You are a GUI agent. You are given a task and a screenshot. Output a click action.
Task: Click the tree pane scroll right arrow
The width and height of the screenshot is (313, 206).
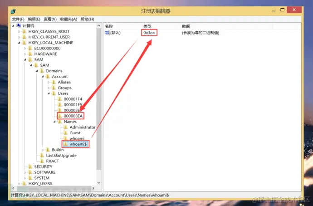[x=93, y=188]
